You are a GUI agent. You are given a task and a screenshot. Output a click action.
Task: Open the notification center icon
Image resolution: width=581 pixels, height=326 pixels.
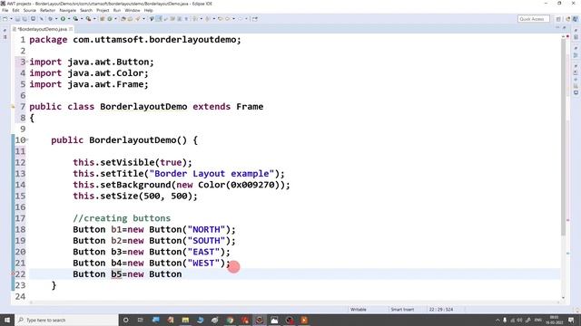(571, 320)
